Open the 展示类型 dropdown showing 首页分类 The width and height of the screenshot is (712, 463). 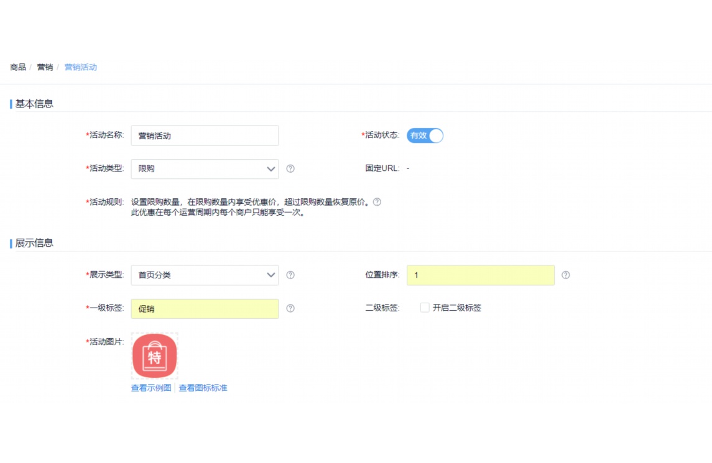(x=205, y=275)
